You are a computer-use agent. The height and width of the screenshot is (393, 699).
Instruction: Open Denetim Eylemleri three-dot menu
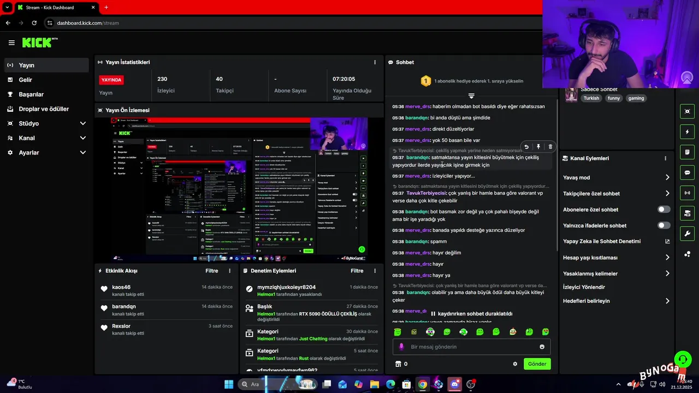[x=375, y=271]
